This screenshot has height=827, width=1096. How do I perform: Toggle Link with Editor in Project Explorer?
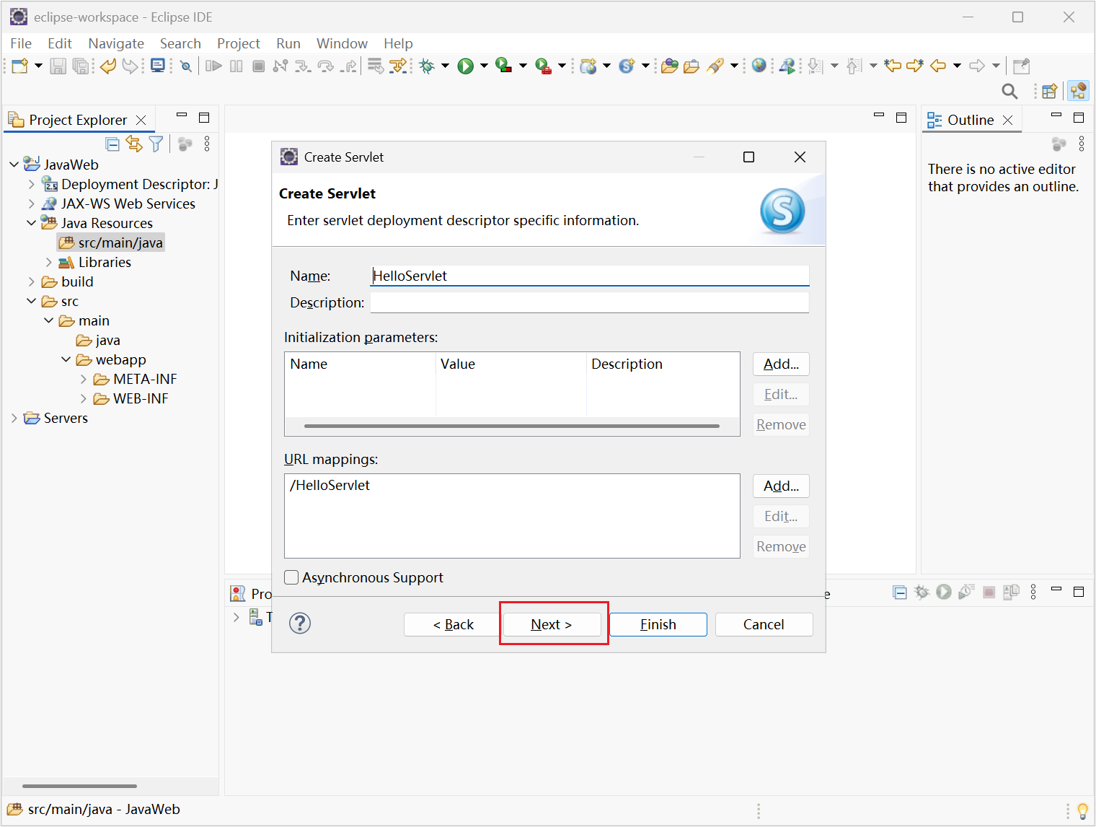[x=134, y=144]
